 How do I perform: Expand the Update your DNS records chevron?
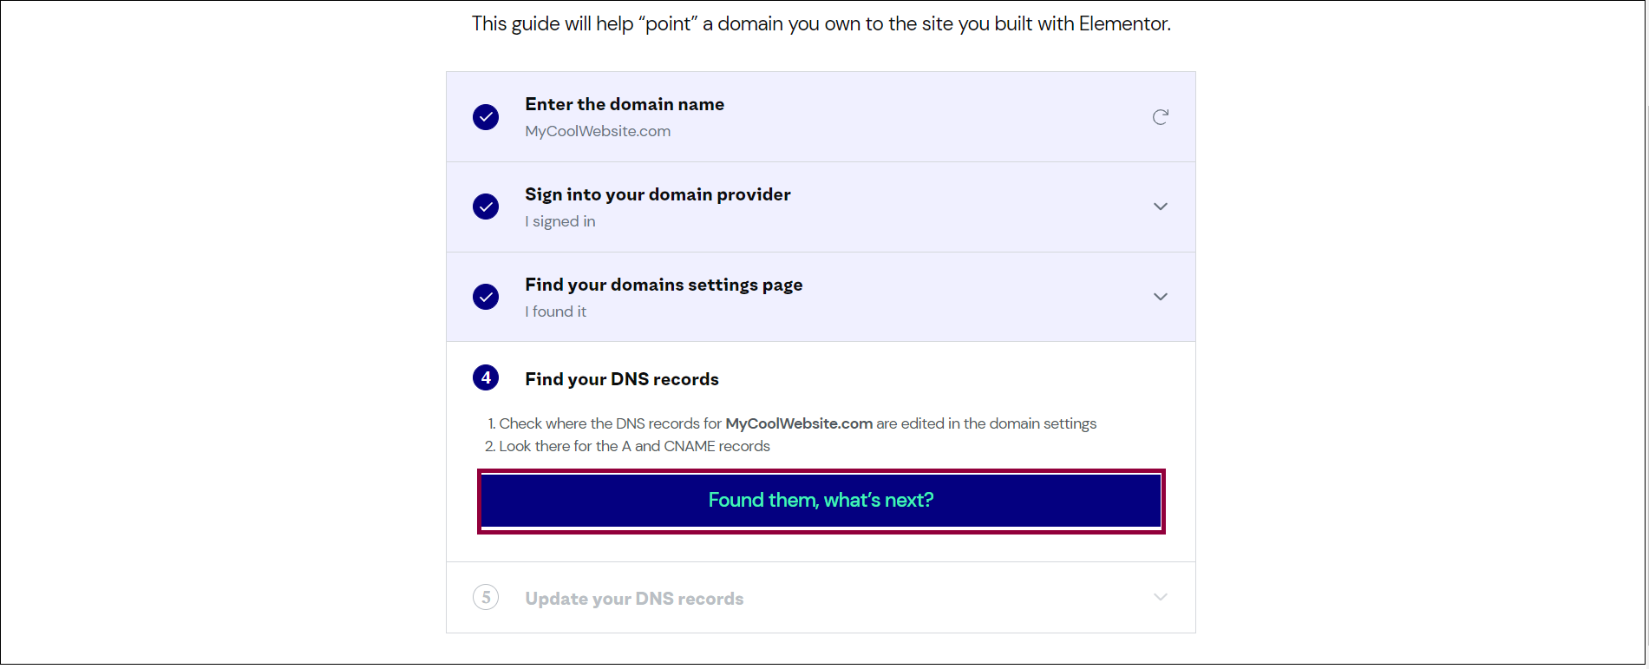1160,597
